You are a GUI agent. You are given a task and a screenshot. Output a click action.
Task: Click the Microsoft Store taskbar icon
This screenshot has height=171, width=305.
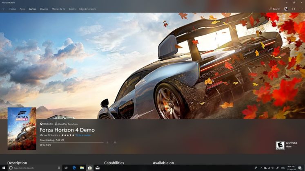[90, 168]
